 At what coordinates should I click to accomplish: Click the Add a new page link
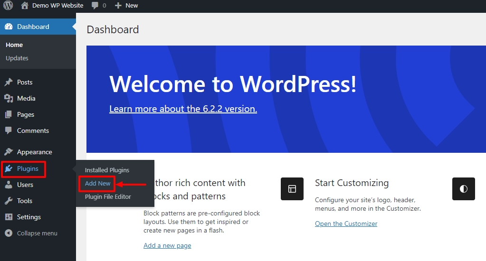click(x=167, y=245)
